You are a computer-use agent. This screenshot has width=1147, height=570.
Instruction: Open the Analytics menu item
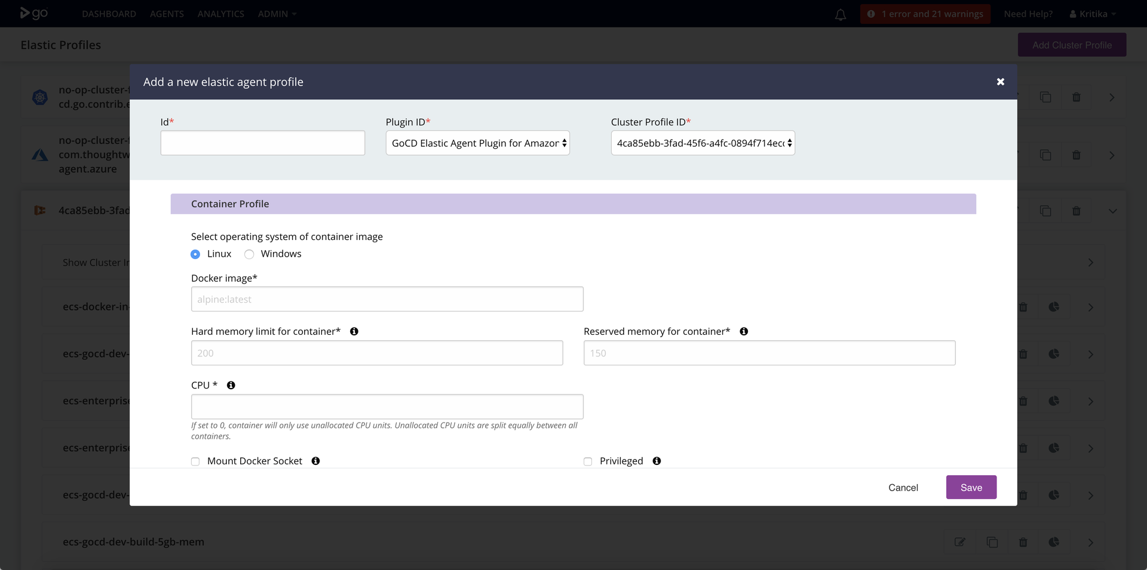[221, 14]
